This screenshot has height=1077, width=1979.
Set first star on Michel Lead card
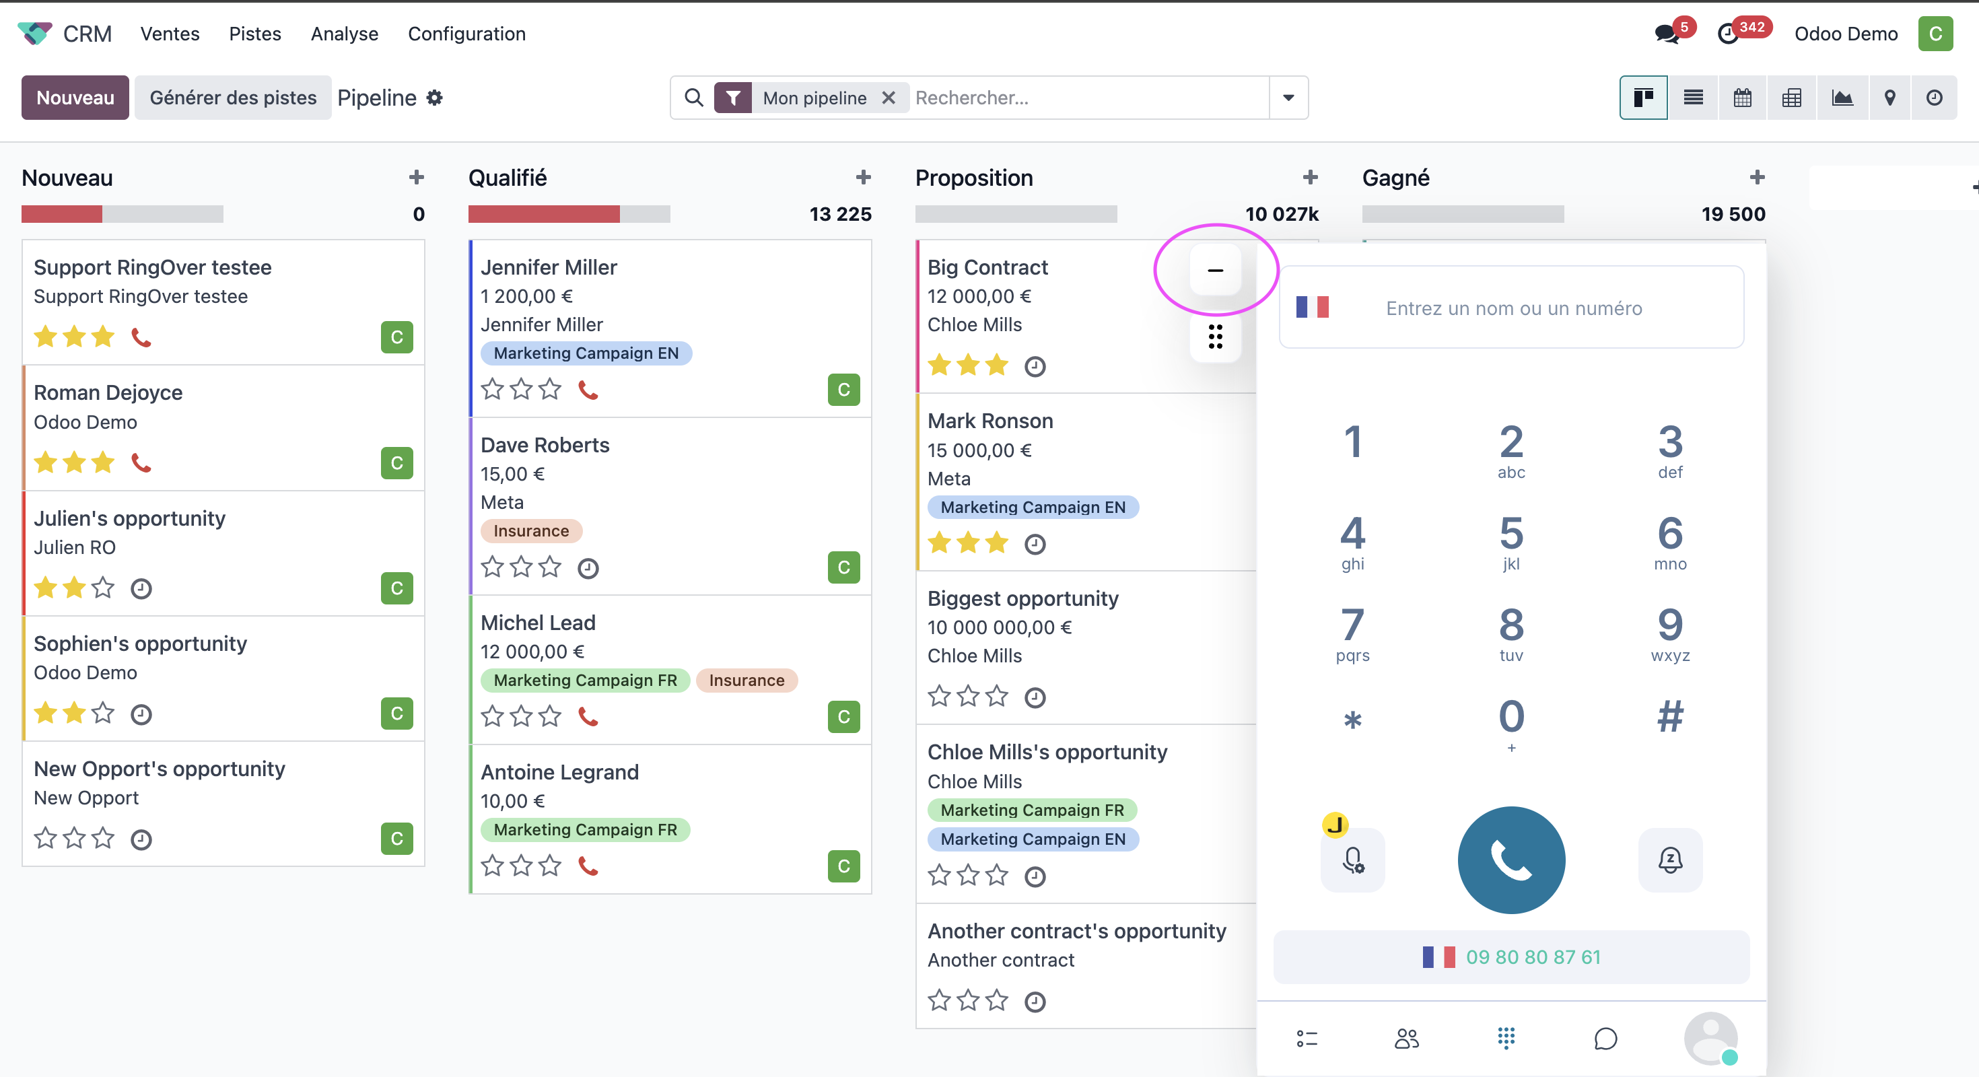pos(493,716)
